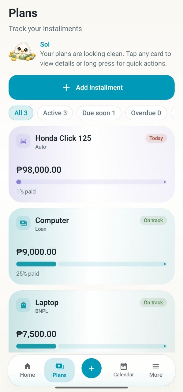The width and height of the screenshot is (183, 392).
Task: Select the Auto category car icon on Honda Click 125
Action: point(23,141)
